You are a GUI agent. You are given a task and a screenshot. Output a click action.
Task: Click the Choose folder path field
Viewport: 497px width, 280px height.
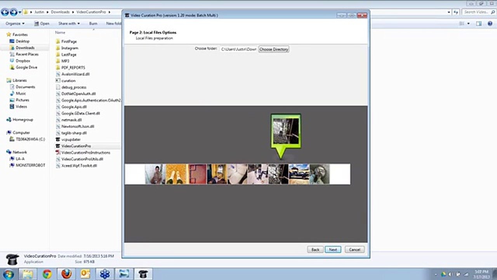tap(238, 49)
